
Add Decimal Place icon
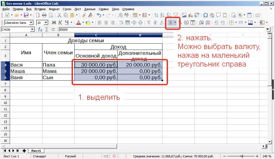(x=201, y=23)
